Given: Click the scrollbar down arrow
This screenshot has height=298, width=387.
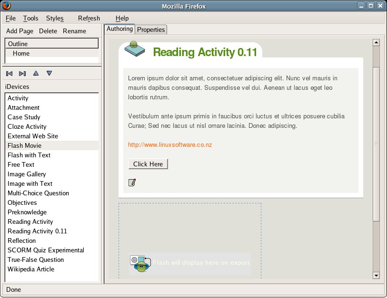Looking at the screenshot, I should click(x=376, y=276).
